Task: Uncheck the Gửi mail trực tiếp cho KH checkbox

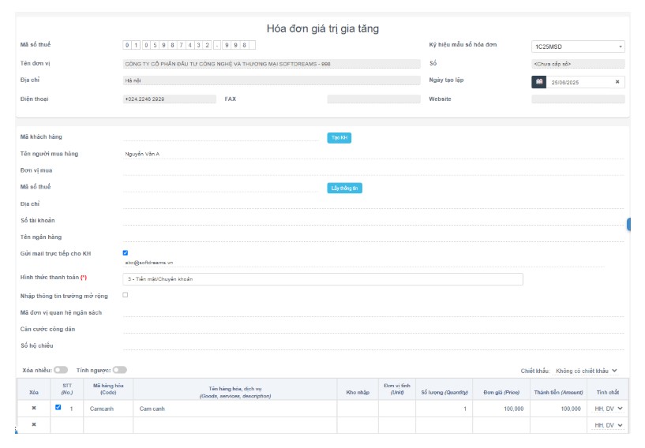Action: coord(126,253)
